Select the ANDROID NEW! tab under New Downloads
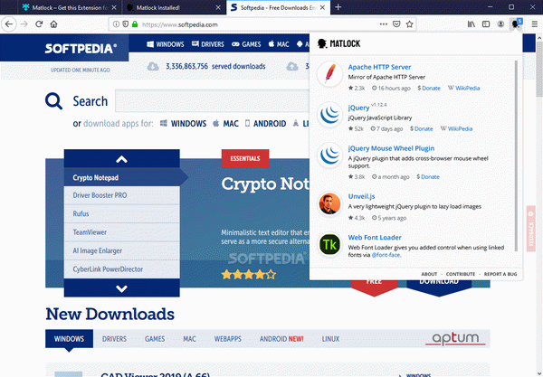Screen dimensions: 543x377 pos(281,339)
